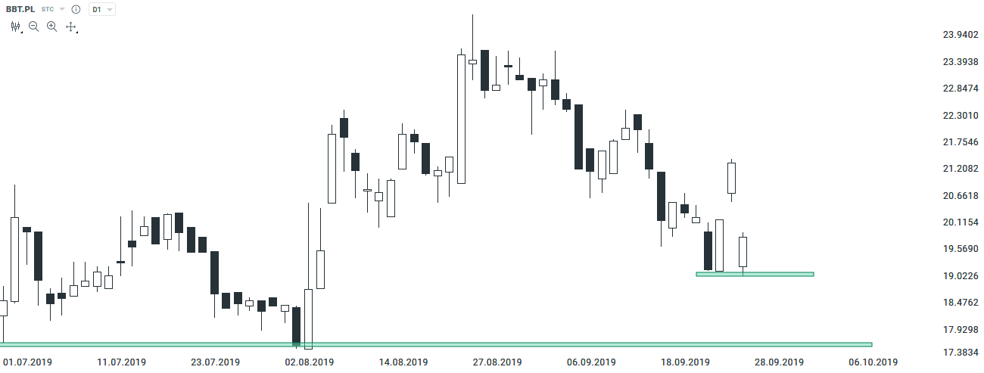Zoom in the chart
This screenshot has height=373, width=984.
tap(51, 26)
